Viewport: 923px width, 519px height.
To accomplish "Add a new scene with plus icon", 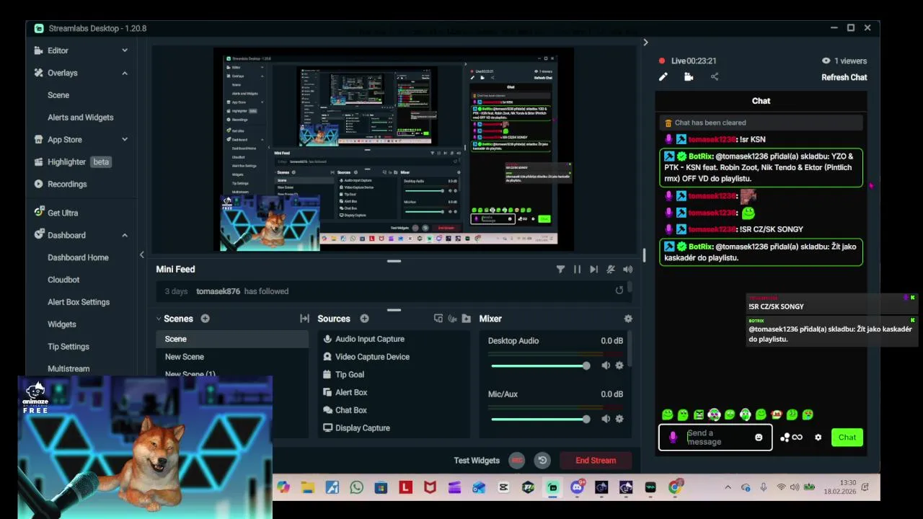I will click(205, 319).
